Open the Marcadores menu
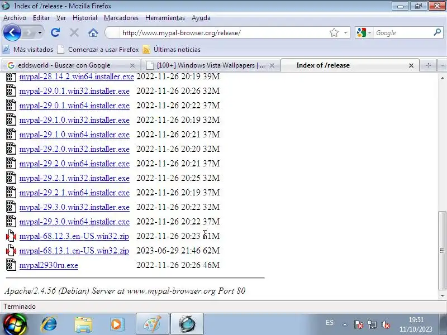The height and width of the screenshot is (335, 447). (121, 18)
